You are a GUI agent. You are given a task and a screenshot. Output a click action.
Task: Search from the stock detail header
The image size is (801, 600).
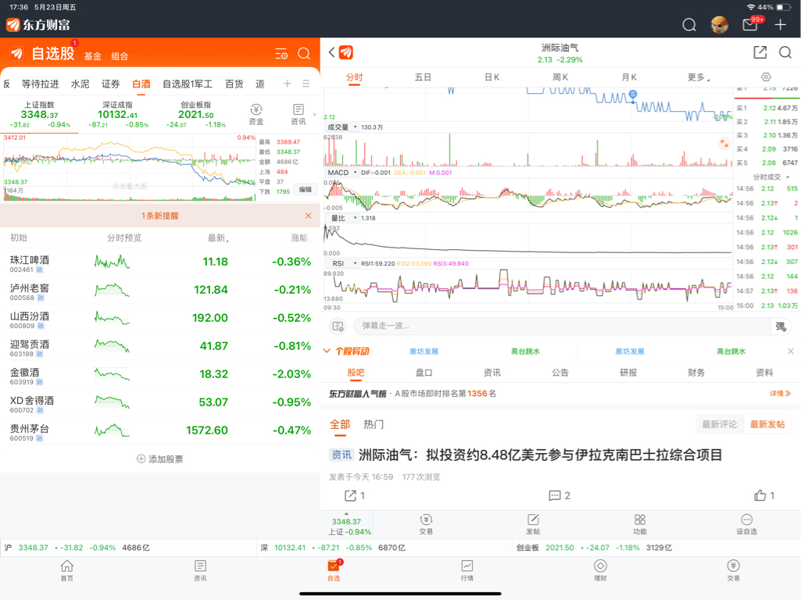pyautogui.click(x=785, y=52)
